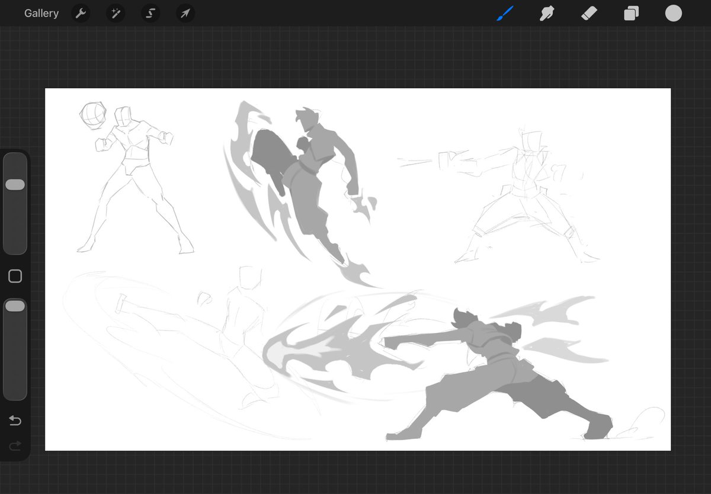711x494 pixels.
Task: Open the Adjustments magic wand menu
Action: coord(116,14)
